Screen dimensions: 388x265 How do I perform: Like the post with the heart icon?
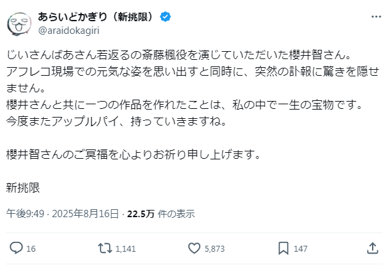(194, 248)
